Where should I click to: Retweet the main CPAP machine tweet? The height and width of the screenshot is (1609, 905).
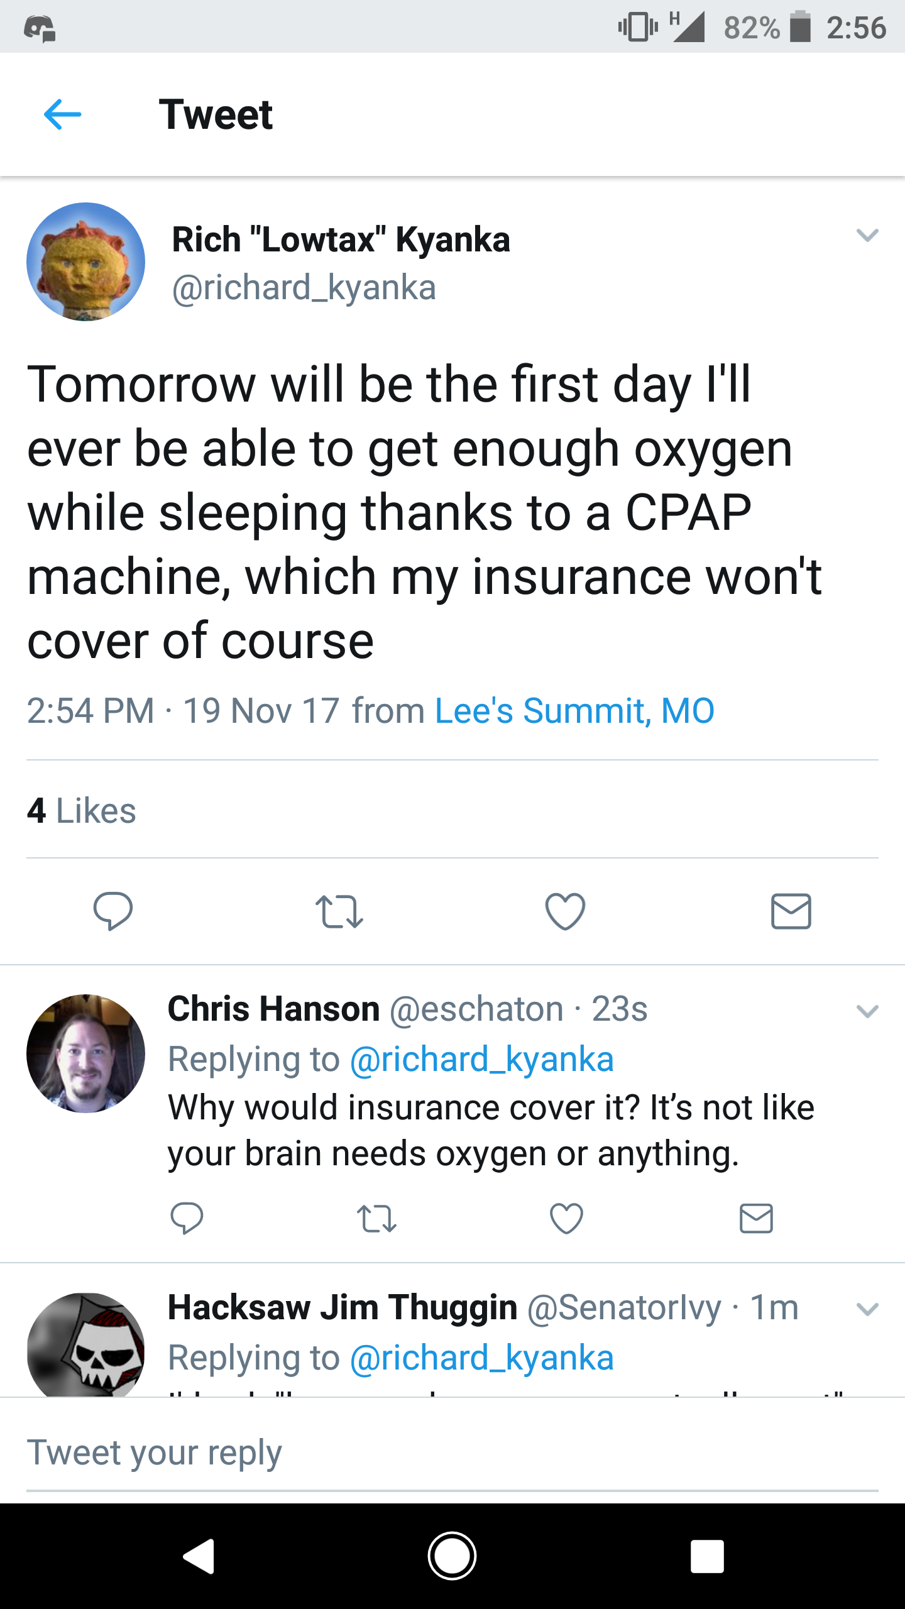pos(339,911)
